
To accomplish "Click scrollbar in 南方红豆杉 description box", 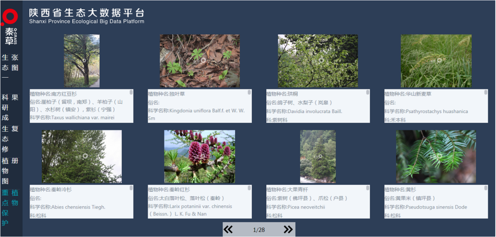I will pos(131,93).
